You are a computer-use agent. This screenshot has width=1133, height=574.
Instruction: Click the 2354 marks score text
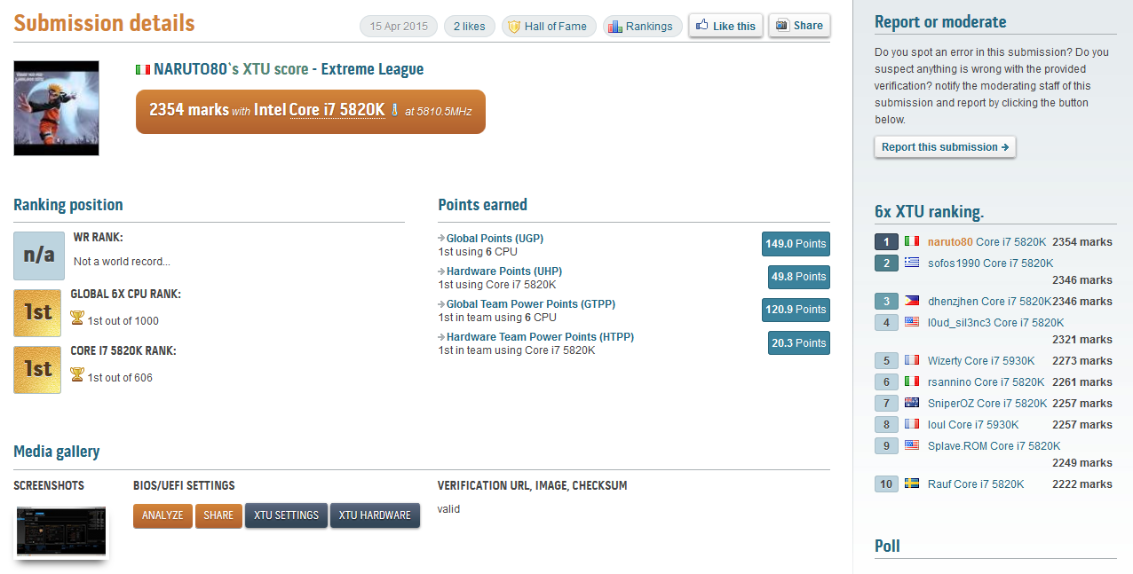[x=188, y=110]
